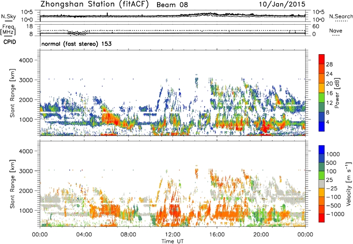This screenshot has width=353, height=244.
Task: Click the light green 12–16 dB Power colorbar segment
Action: click(x=322, y=98)
